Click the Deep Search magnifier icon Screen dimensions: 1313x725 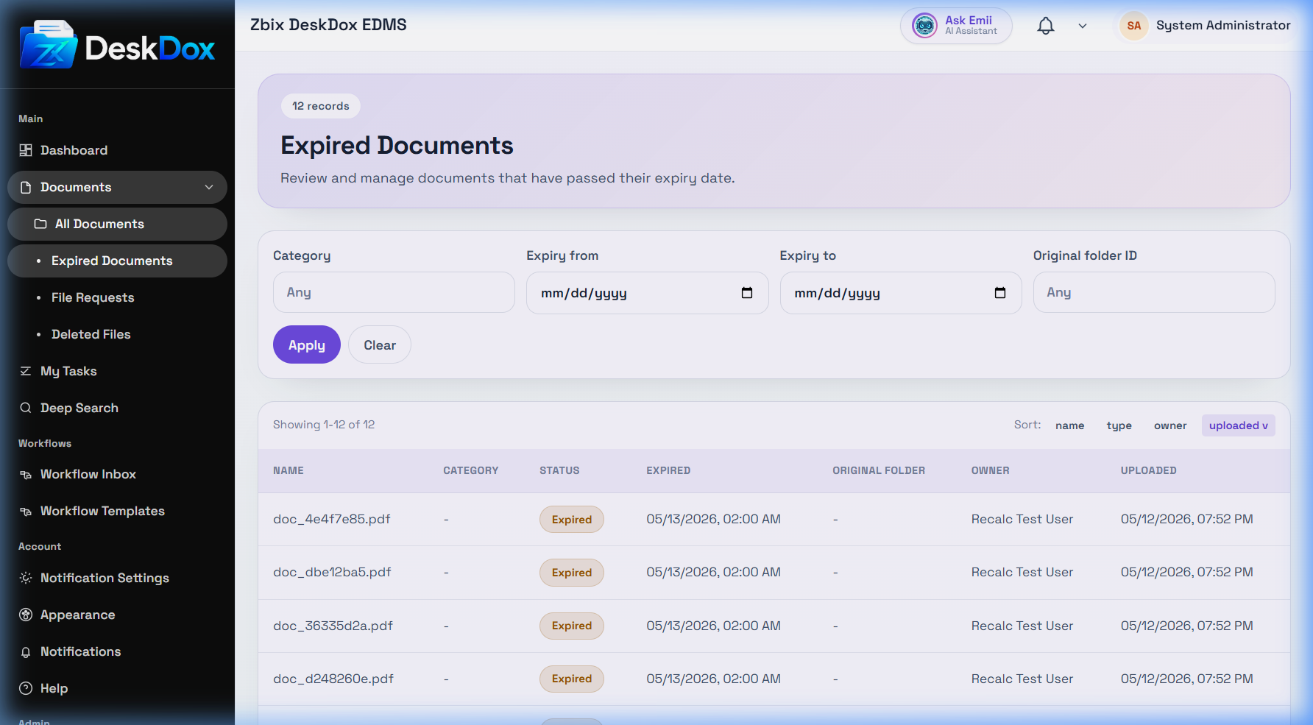[x=26, y=408]
